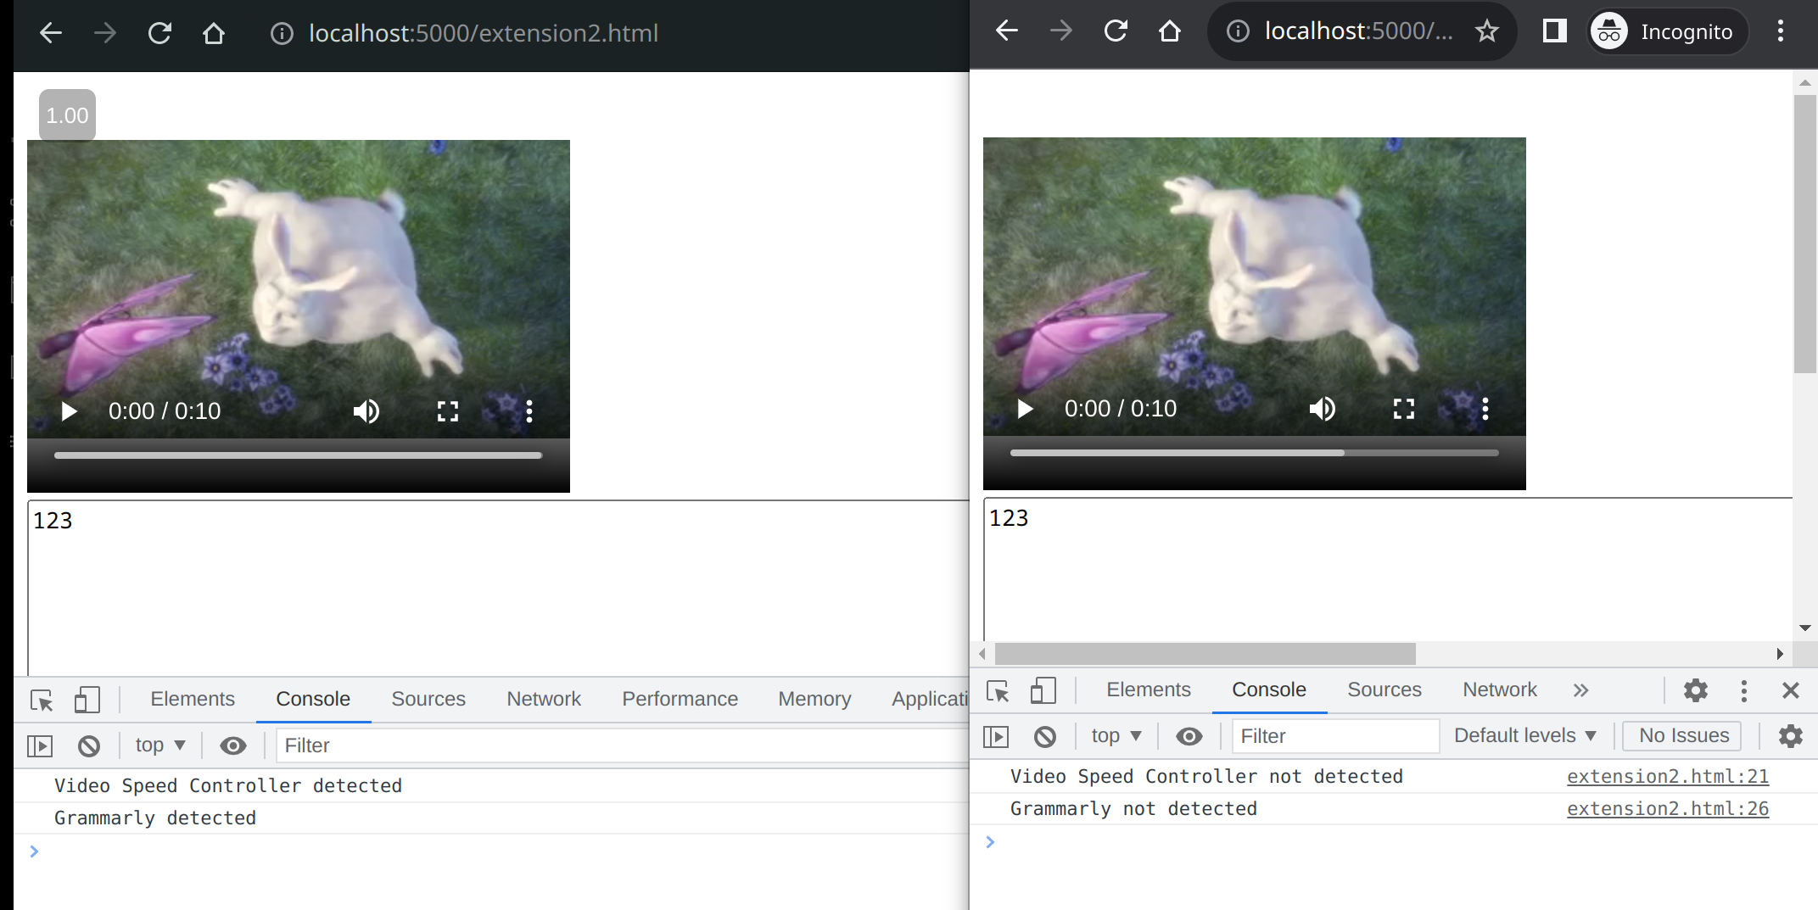
Task: Mute the video in the incognito window
Action: (1322, 409)
